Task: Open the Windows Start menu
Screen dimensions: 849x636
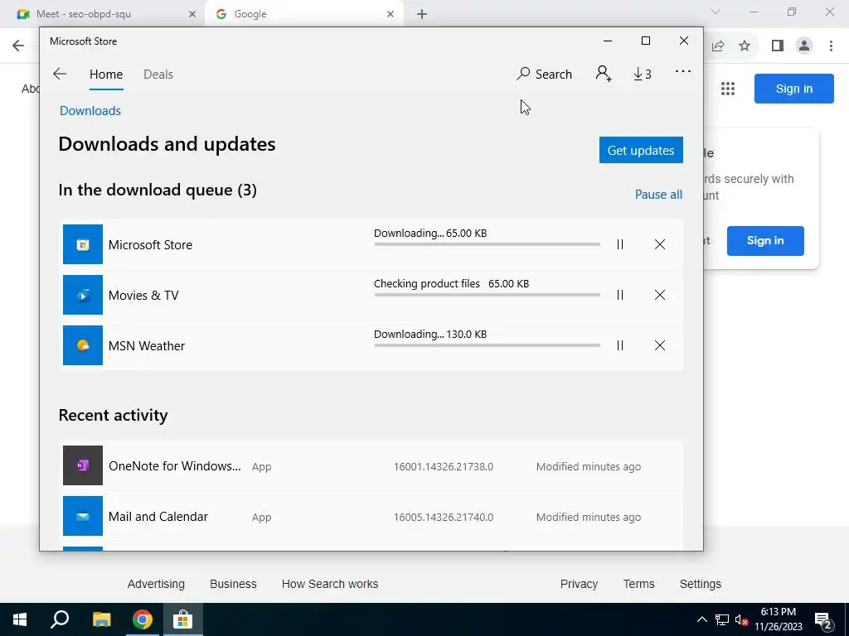Action: pos(20,619)
